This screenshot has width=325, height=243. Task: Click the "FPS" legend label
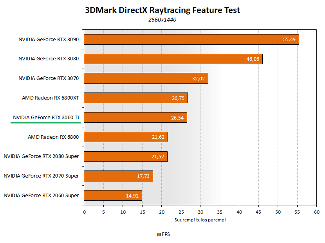tap(166, 234)
